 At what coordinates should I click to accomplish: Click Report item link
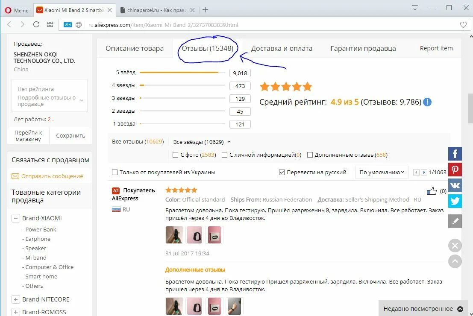click(436, 48)
